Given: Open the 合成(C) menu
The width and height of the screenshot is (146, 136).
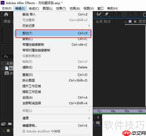Looking at the screenshot, I should click(34, 8).
